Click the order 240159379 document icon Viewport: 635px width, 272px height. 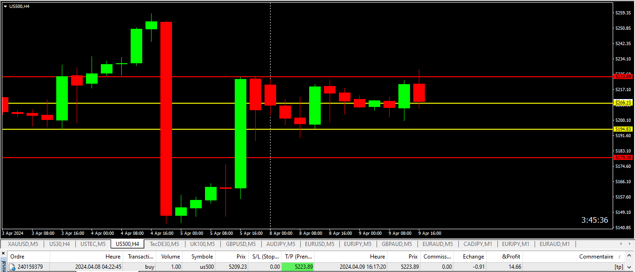pos(12,267)
